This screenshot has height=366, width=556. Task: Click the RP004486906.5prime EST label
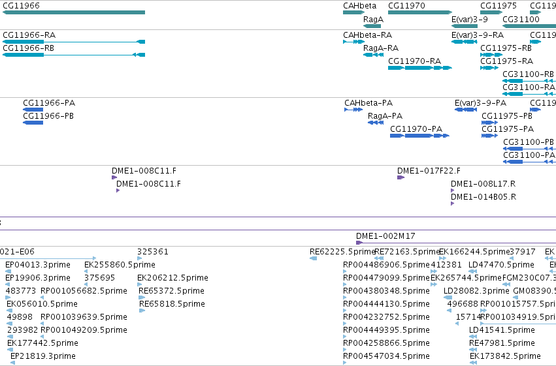(x=386, y=265)
